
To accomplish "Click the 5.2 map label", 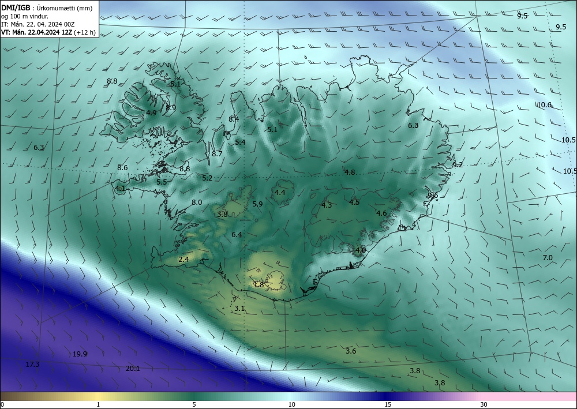I will [207, 178].
